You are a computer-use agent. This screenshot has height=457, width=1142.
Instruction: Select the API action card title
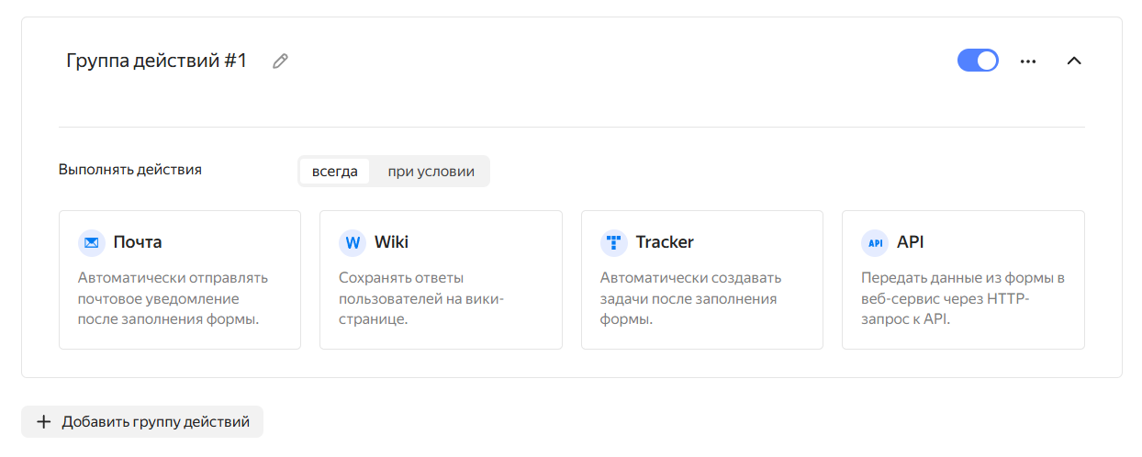click(911, 242)
